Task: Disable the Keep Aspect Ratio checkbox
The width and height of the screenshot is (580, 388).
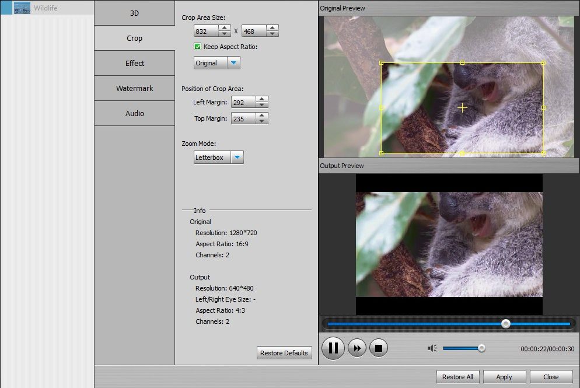Action: [x=198, y=47]
